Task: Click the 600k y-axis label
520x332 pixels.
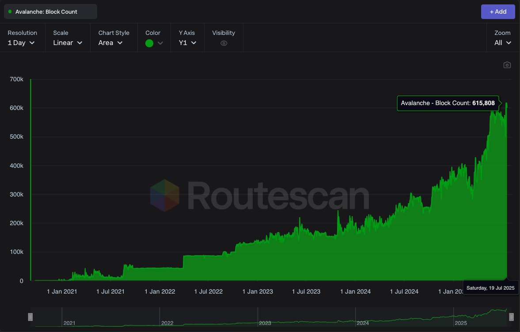Action: 17,108
